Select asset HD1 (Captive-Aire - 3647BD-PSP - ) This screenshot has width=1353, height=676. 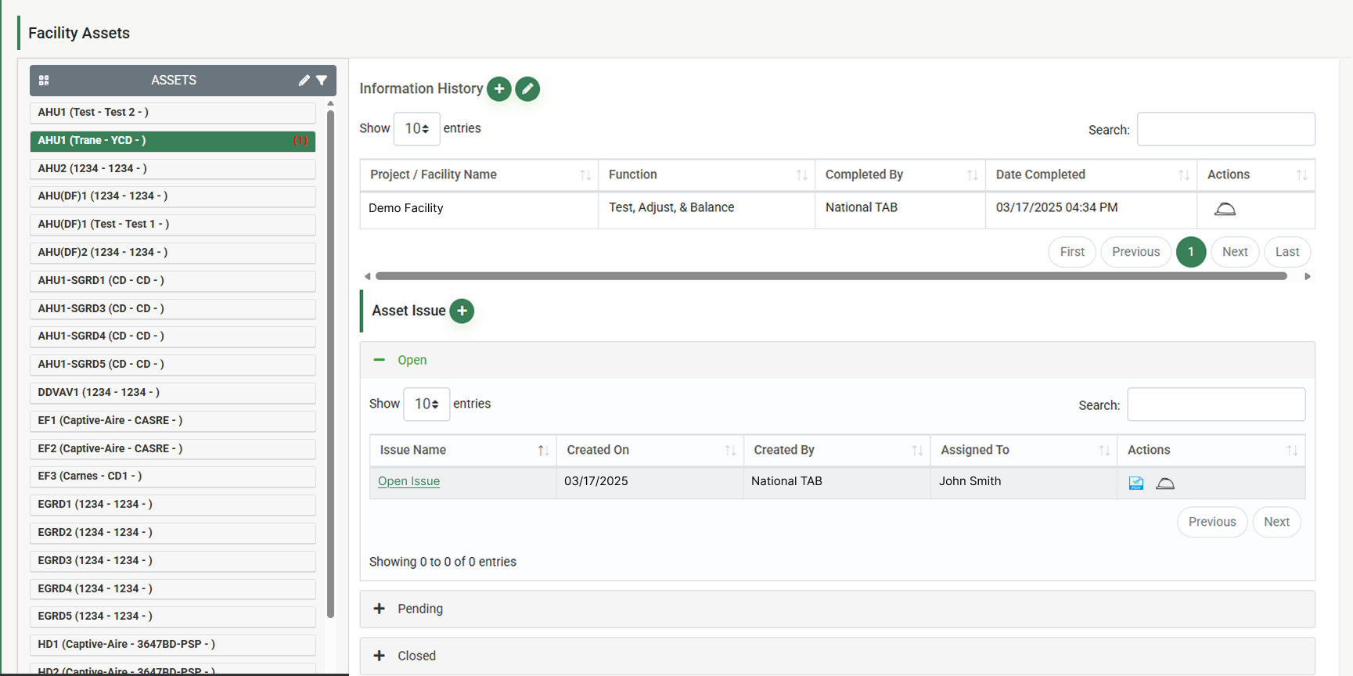pos(173,645)
